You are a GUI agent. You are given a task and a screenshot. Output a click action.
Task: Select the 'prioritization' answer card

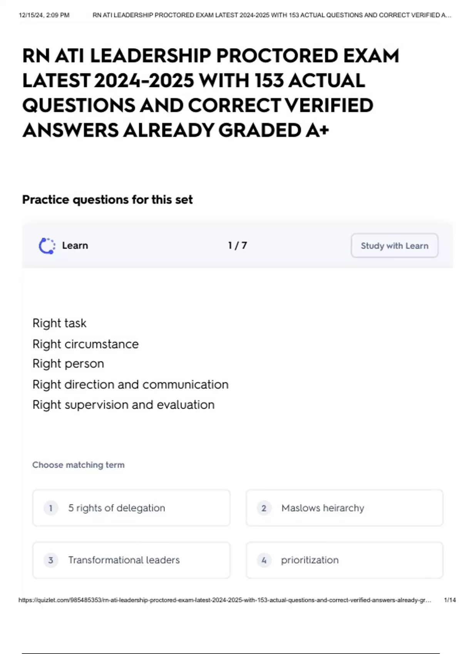pyautogui.click(x=345, y=560)
